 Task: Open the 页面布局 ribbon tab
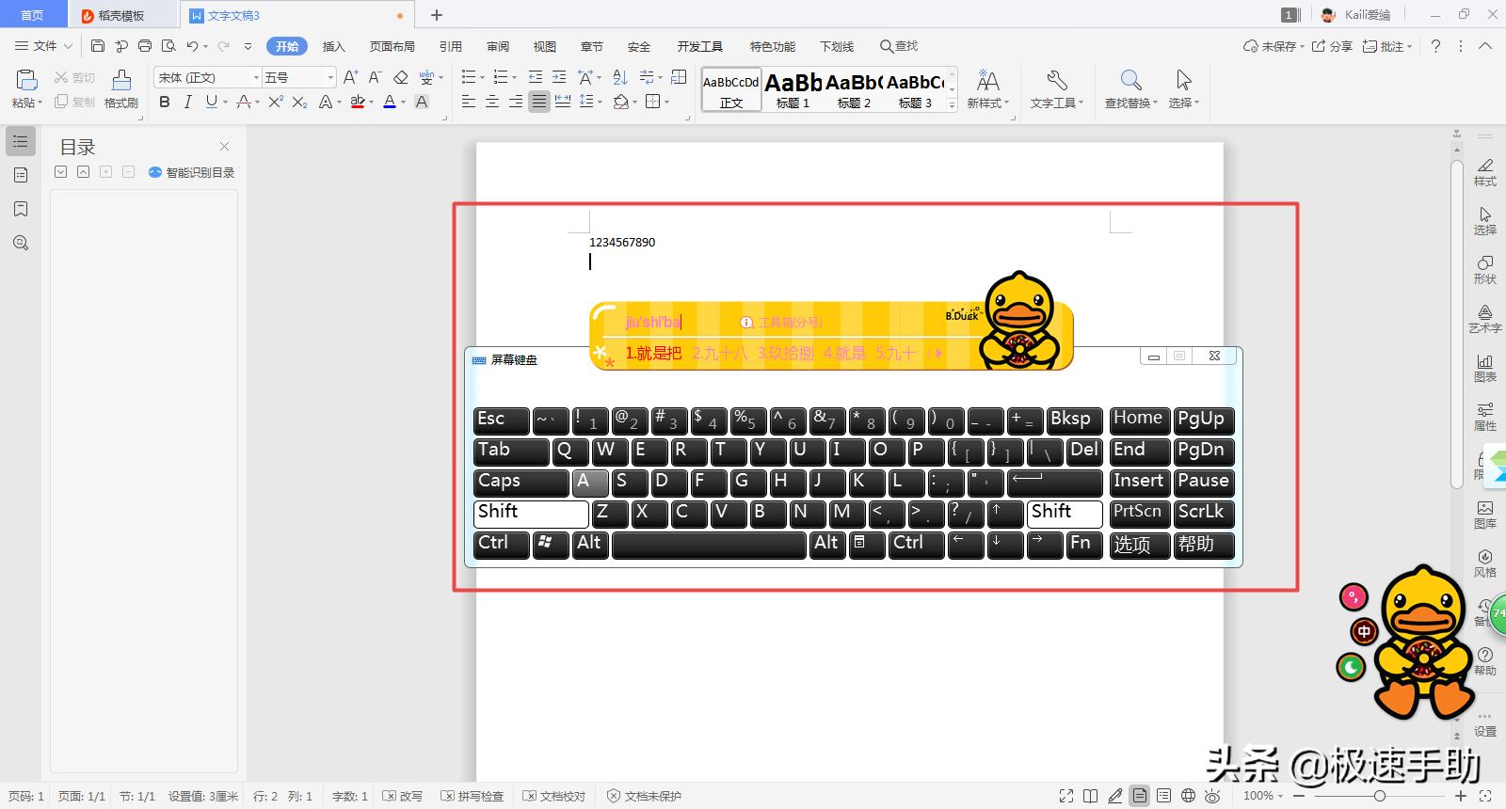(x=392, y=46)
